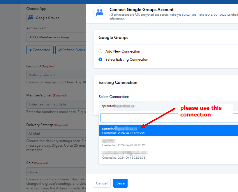Focus the Member's Email input field

(56, 104)
